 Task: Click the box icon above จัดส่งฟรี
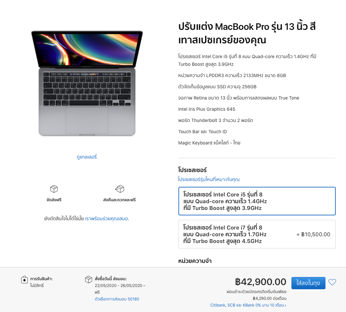54,189
